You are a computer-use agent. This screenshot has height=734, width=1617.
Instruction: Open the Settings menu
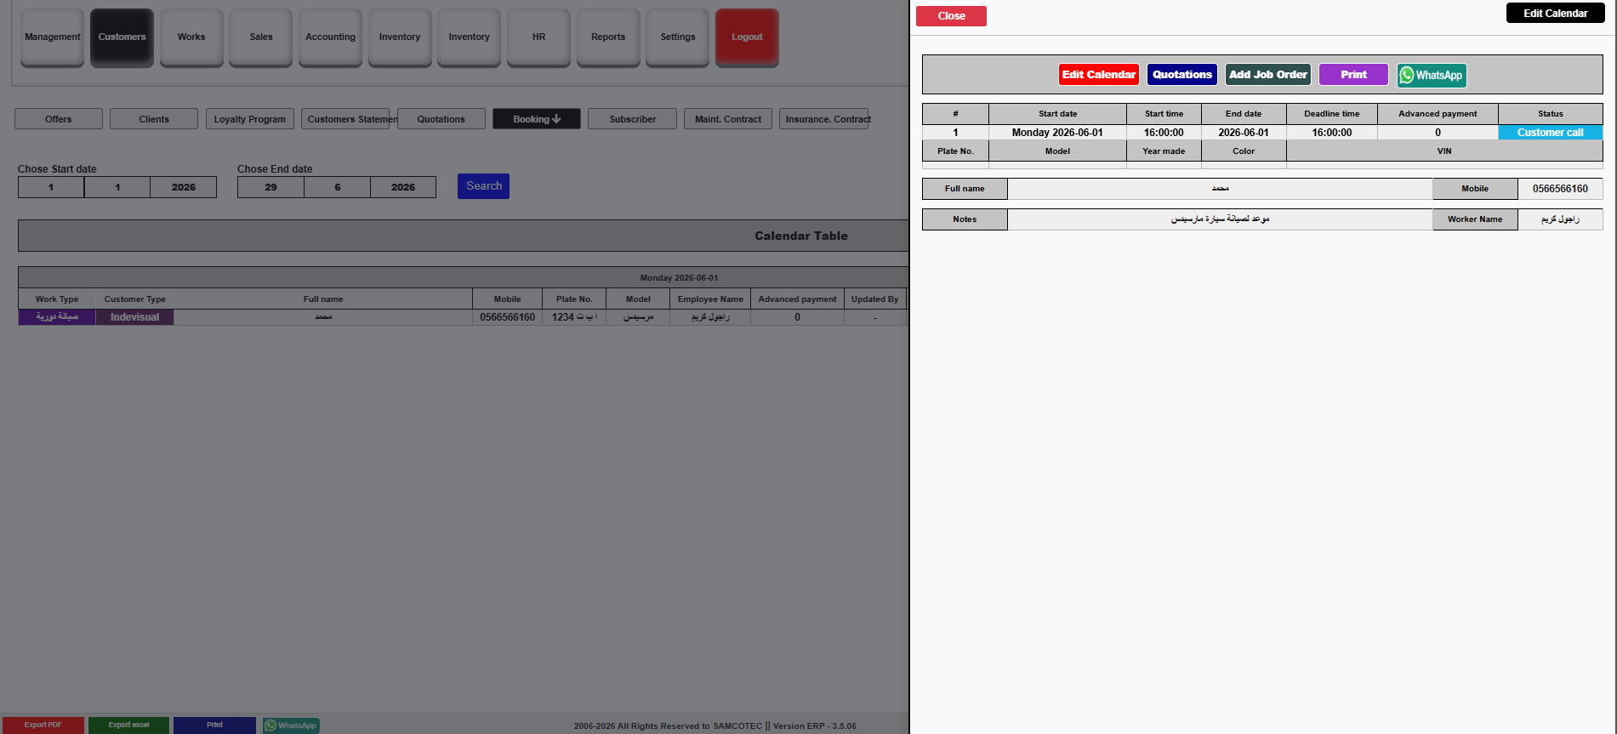(x=678, y=37)
